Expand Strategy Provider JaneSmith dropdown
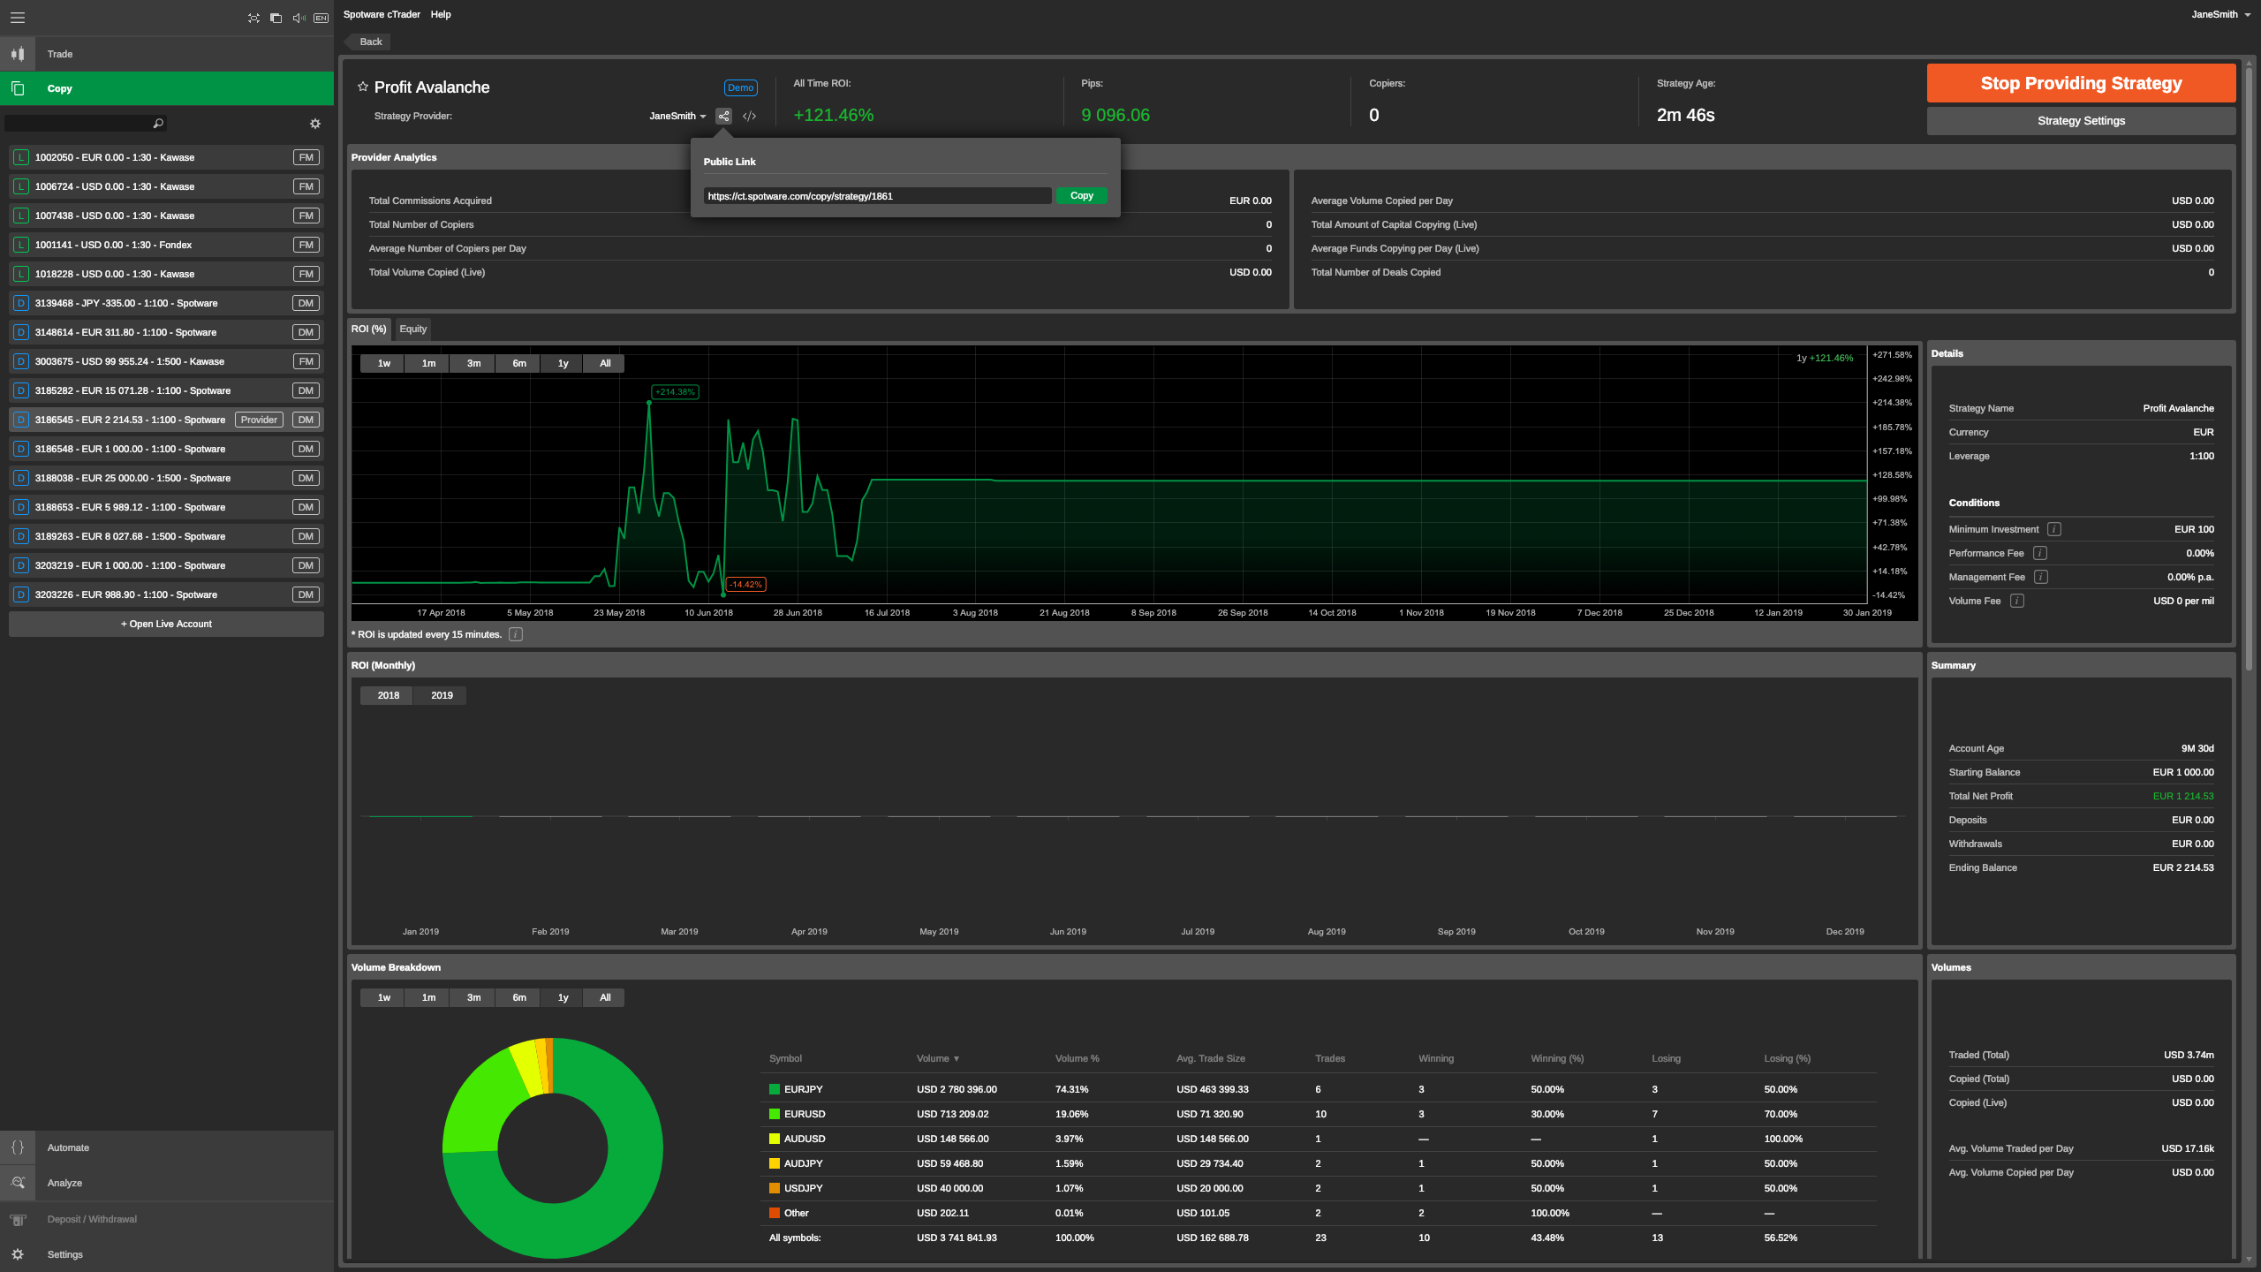The image size is (2261, 1272). pyautogui.click(x=677, y=116)
